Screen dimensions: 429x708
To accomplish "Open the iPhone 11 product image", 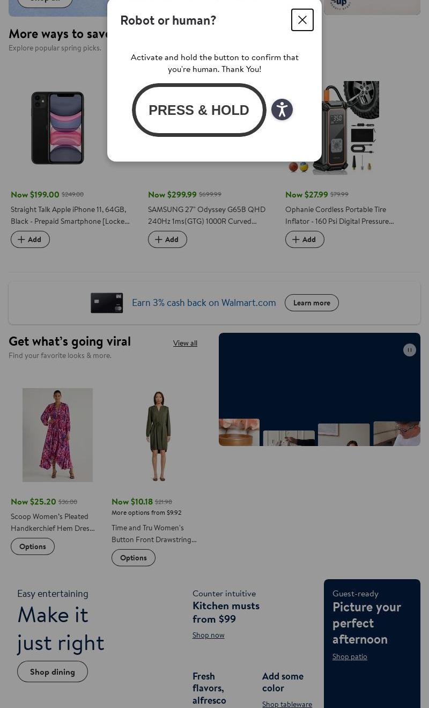I will coord(58,128).
